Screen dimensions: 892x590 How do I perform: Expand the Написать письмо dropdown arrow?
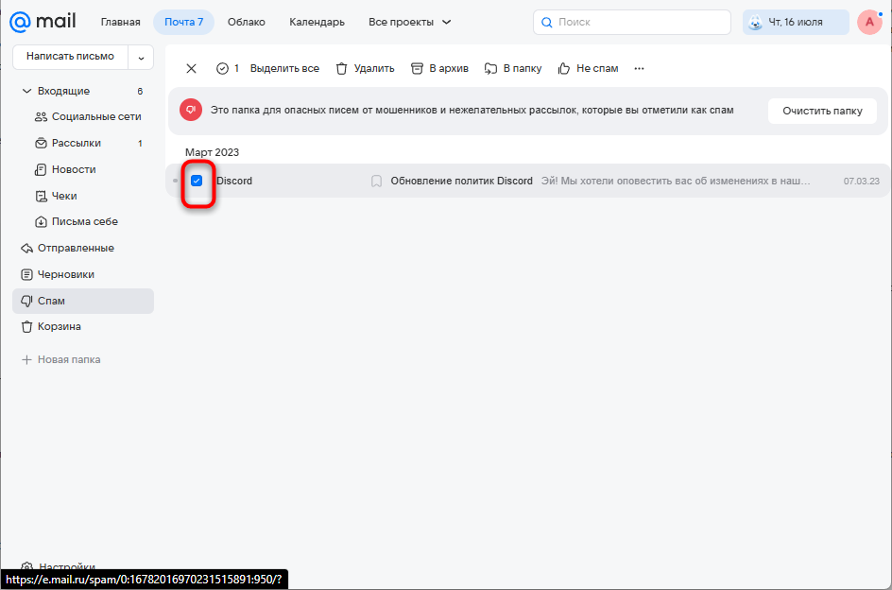point(141,58)
